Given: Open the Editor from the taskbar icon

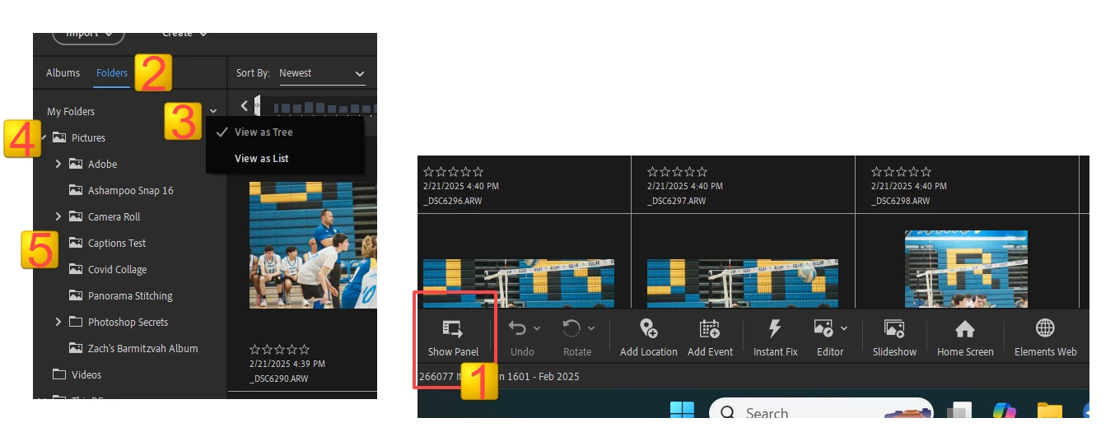Looking at the screenshot, I should (x=823, y=328).
